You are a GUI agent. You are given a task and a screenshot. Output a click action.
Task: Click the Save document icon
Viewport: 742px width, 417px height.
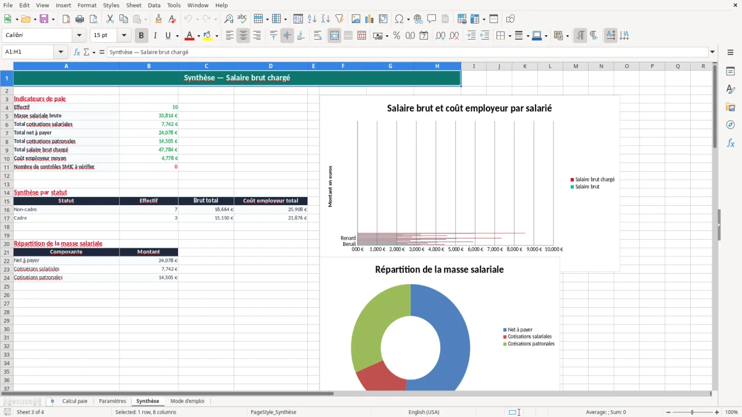[x=44, y=19]
